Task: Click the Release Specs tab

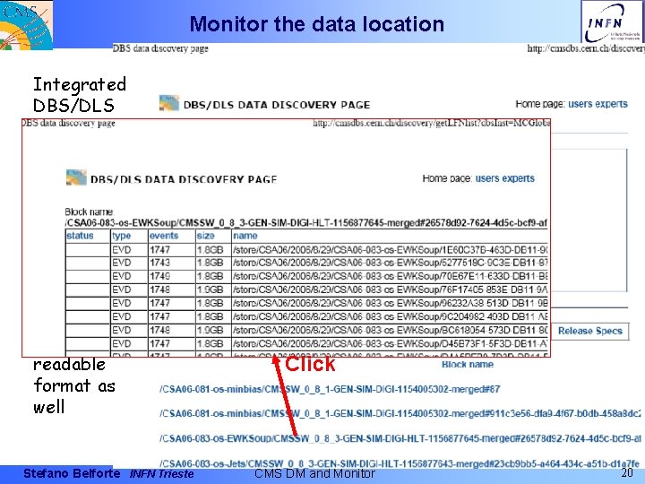Action: tap(589, 331)
